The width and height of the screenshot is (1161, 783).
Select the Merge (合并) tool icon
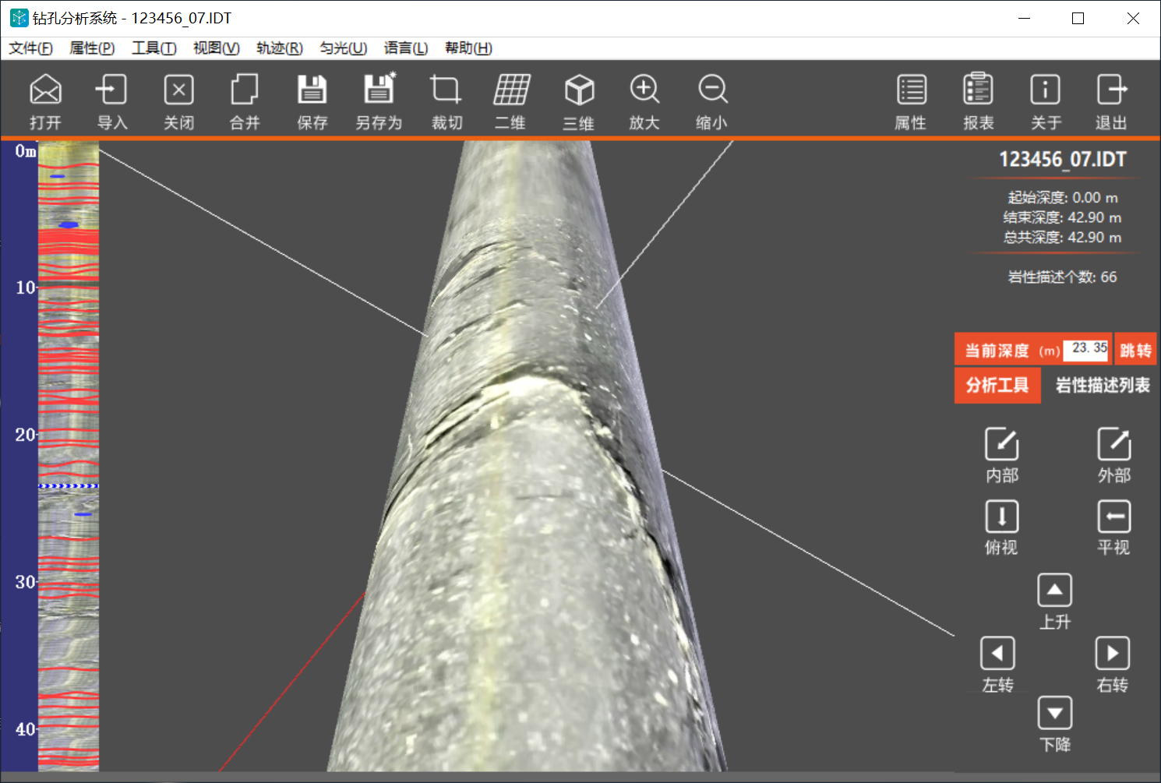(x=245, y=90)
